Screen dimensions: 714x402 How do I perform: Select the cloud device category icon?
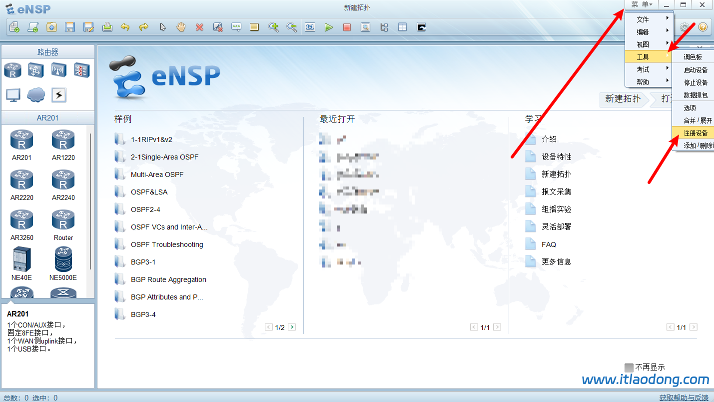coord(36,94)
